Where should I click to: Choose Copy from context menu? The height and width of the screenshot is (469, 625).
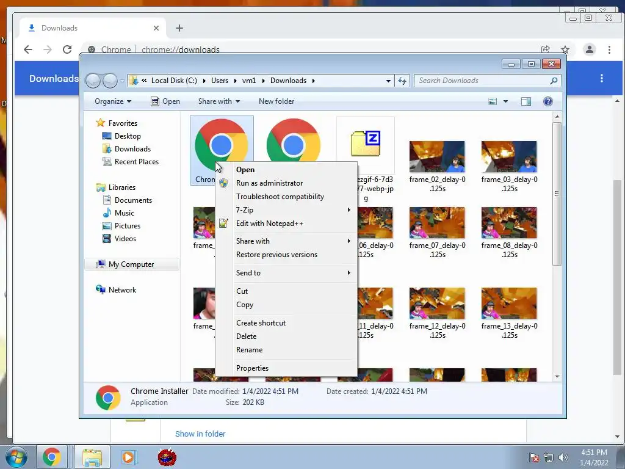point(244,305)
